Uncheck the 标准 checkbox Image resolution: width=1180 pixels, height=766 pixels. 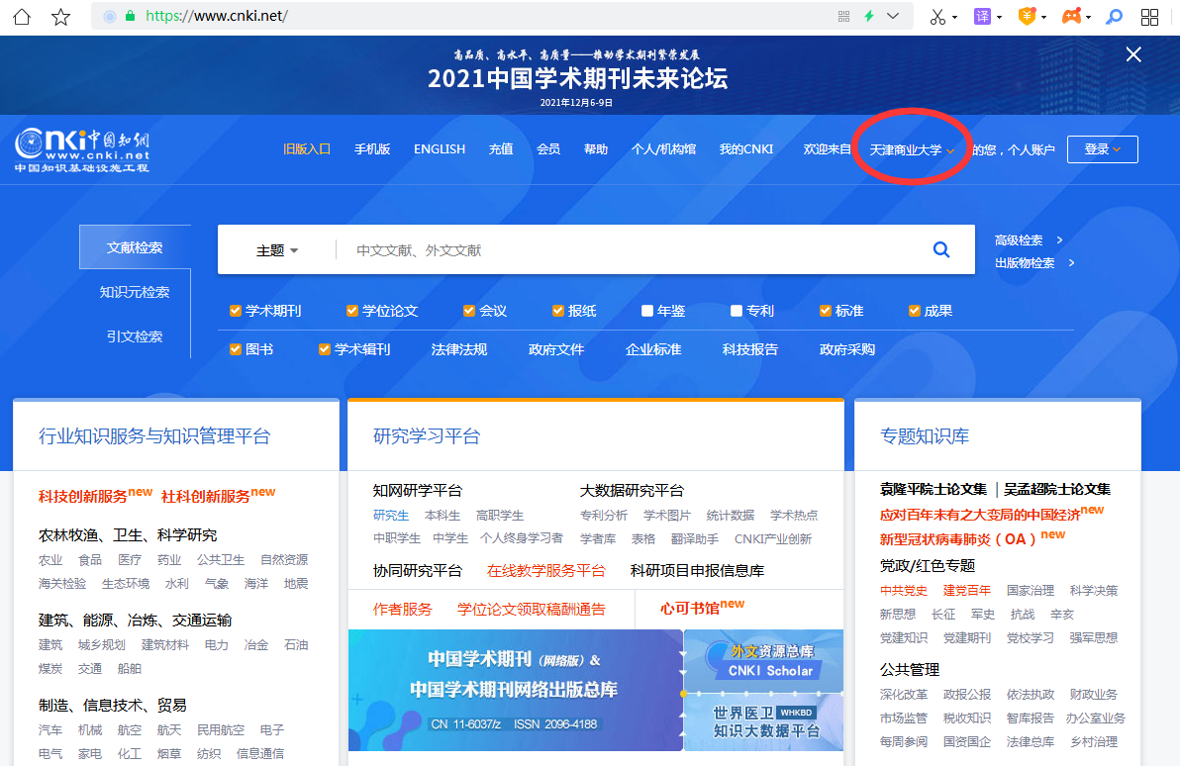826,311
